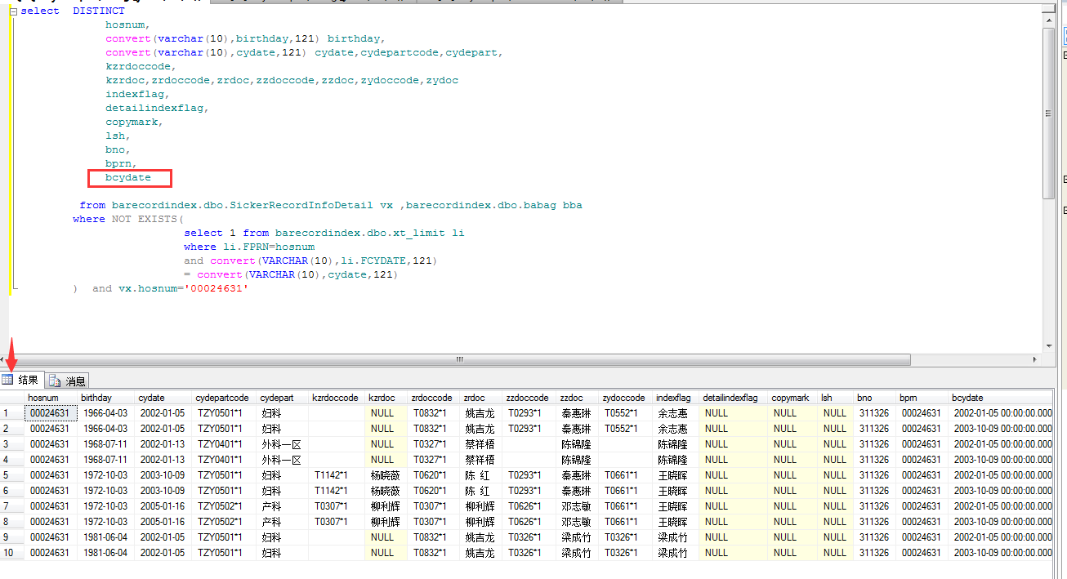Select the zydoccode column header
This screenshot has height=579, width=1067.
click(626, 398)
